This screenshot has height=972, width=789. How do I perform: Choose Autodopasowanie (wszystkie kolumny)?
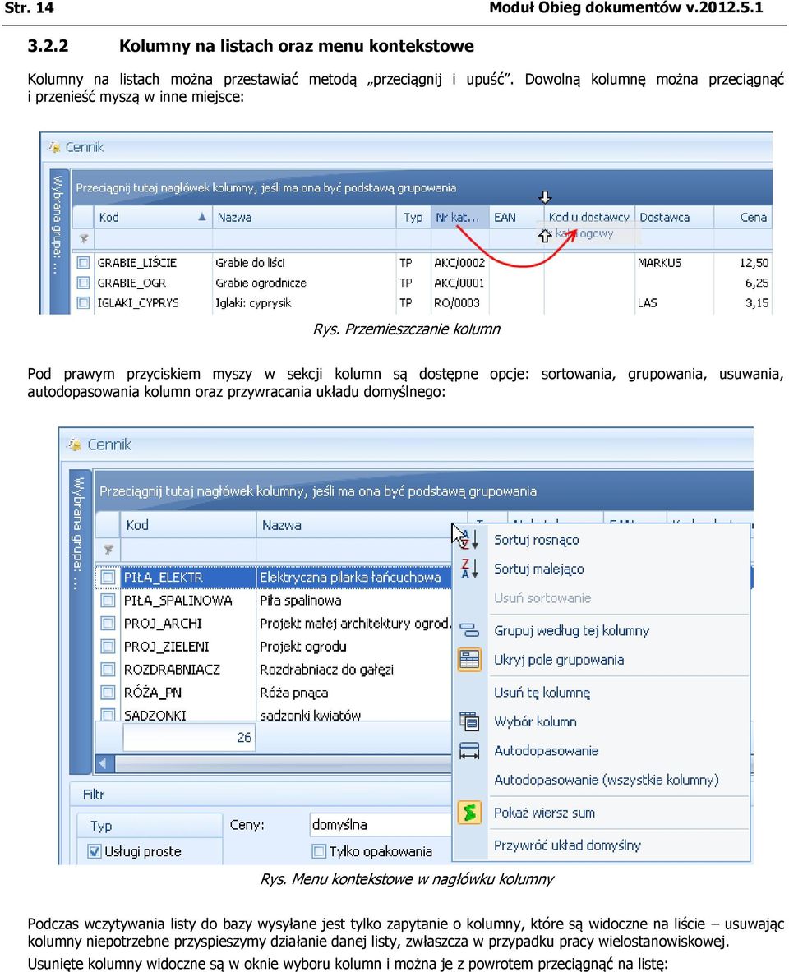point(607,780)
